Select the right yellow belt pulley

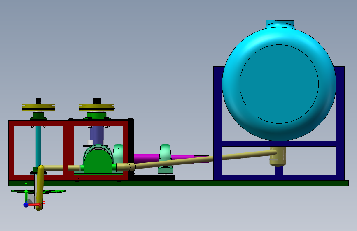(x=97, y=107)
